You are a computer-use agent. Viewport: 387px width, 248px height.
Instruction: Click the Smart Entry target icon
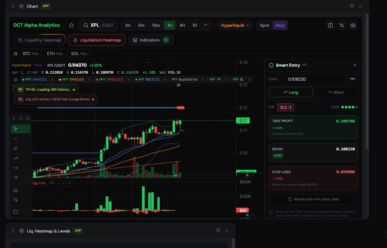pos(271,65)
